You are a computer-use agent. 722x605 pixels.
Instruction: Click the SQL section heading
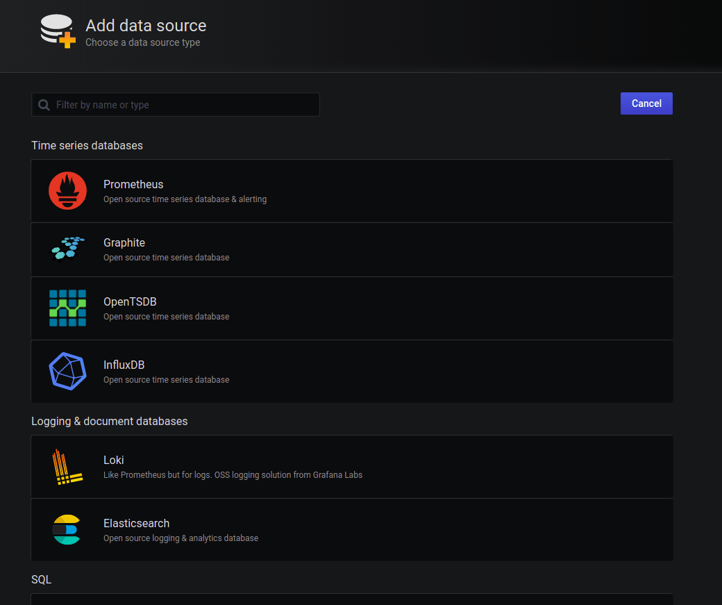[42, 580]
